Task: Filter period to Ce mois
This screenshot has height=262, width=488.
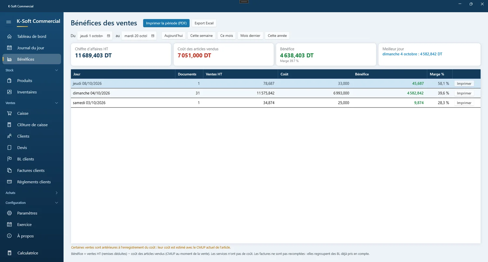Action: (x=226, y=36)
